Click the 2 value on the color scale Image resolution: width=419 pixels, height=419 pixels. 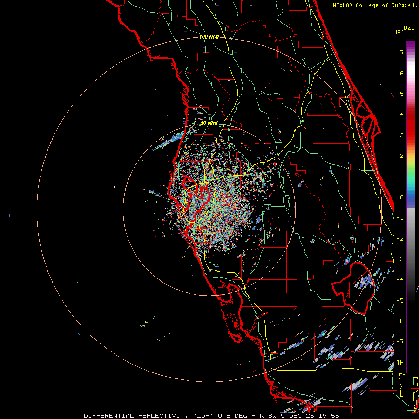tap(402, 156)
